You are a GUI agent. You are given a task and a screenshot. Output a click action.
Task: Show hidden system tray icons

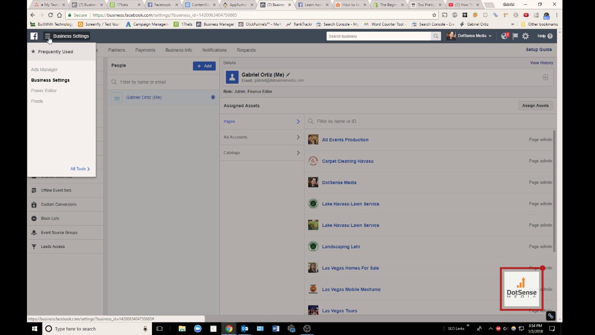point(490,328)
